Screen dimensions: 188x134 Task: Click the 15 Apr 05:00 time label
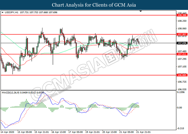click(25, 132)
